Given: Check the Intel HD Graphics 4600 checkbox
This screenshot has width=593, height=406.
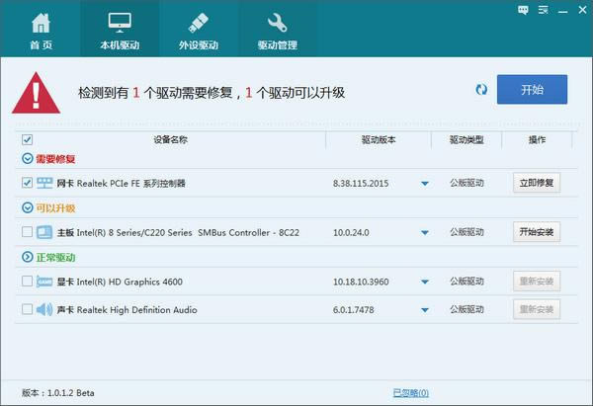Looking at the screenshot, I should [x=27, y=281].
